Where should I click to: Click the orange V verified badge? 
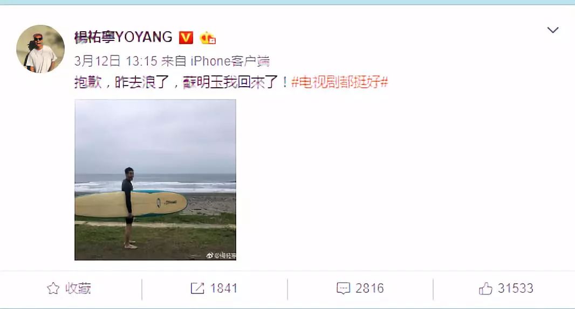[186, 37]
